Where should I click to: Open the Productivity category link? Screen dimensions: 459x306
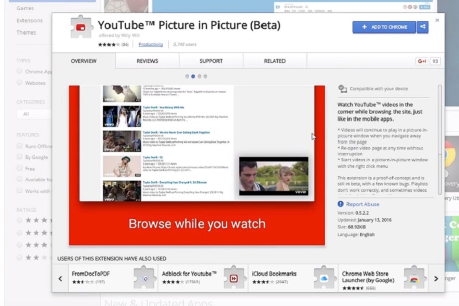pos(151,44)
